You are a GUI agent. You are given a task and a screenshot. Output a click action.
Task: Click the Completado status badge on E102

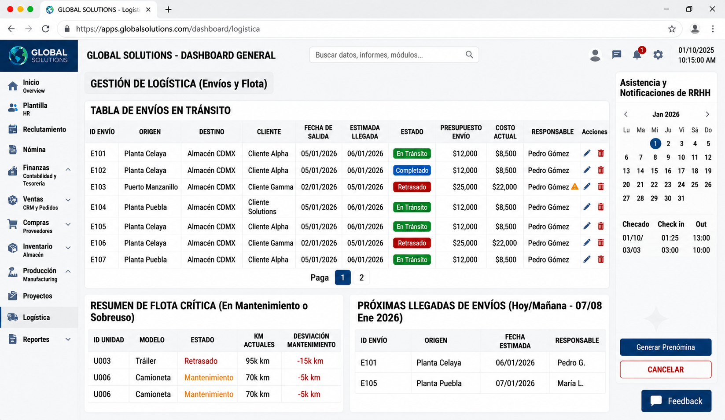click(412, 170)
